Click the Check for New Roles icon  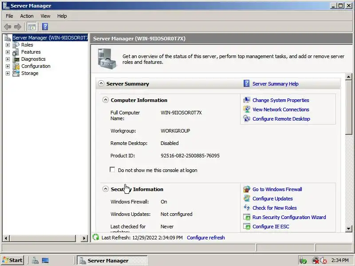pos(247,207)
